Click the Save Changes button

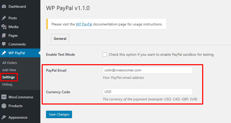pos(59,114)
